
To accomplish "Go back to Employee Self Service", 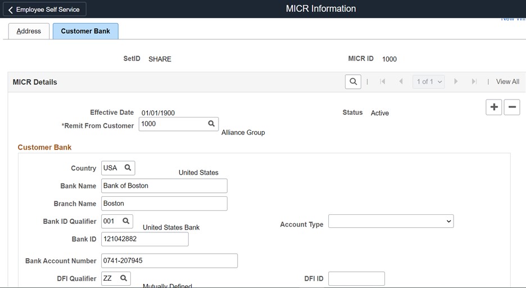I will tap(45, 10).
